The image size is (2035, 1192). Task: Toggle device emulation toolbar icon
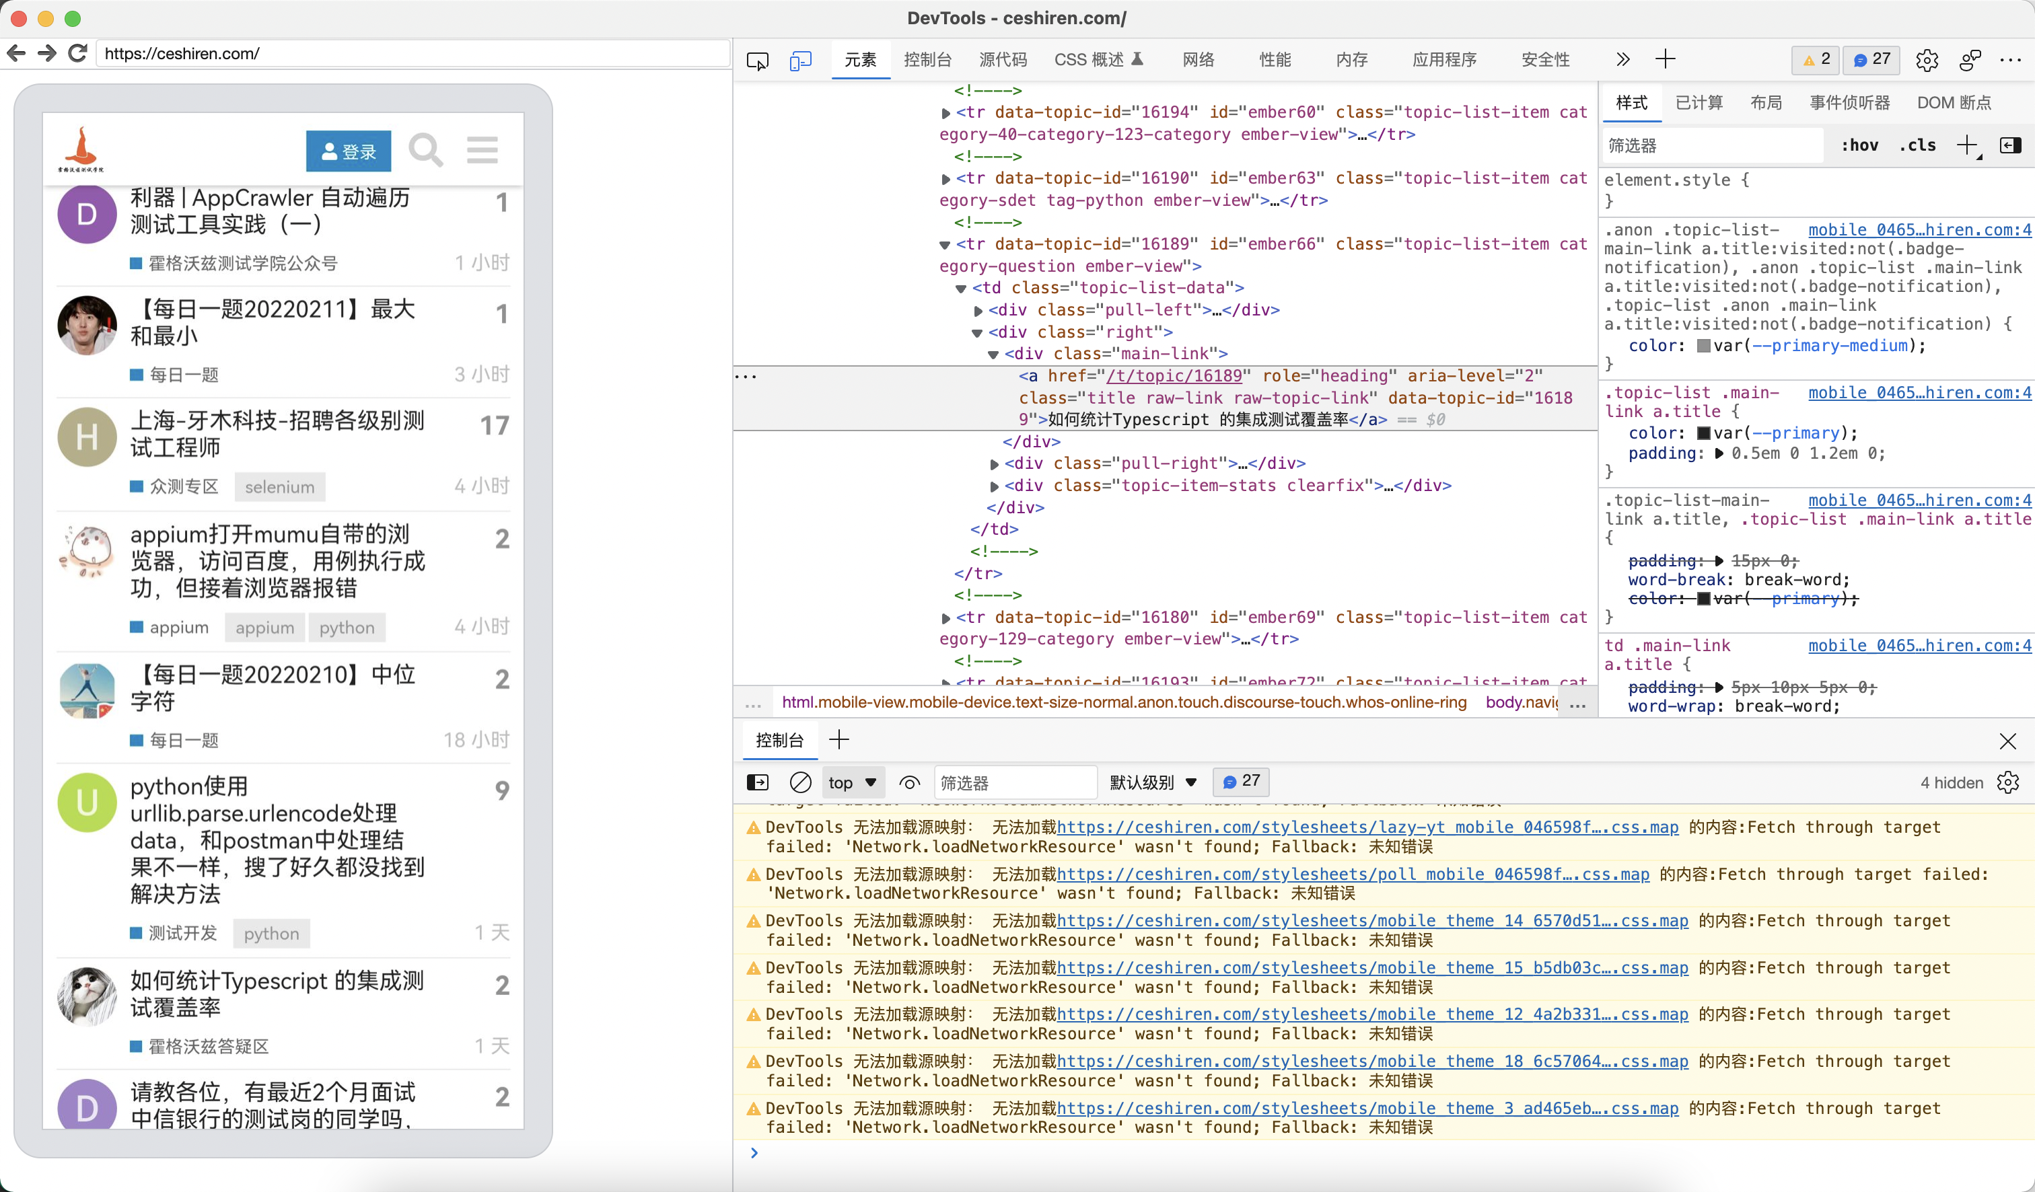click(x=800, y=61)
